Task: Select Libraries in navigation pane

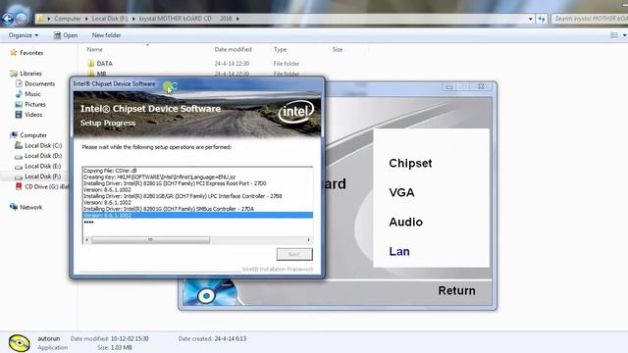Action: click(x=30, y=74)
